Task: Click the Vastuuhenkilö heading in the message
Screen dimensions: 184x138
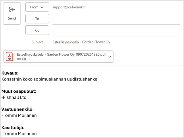Action: click(17, 109)
